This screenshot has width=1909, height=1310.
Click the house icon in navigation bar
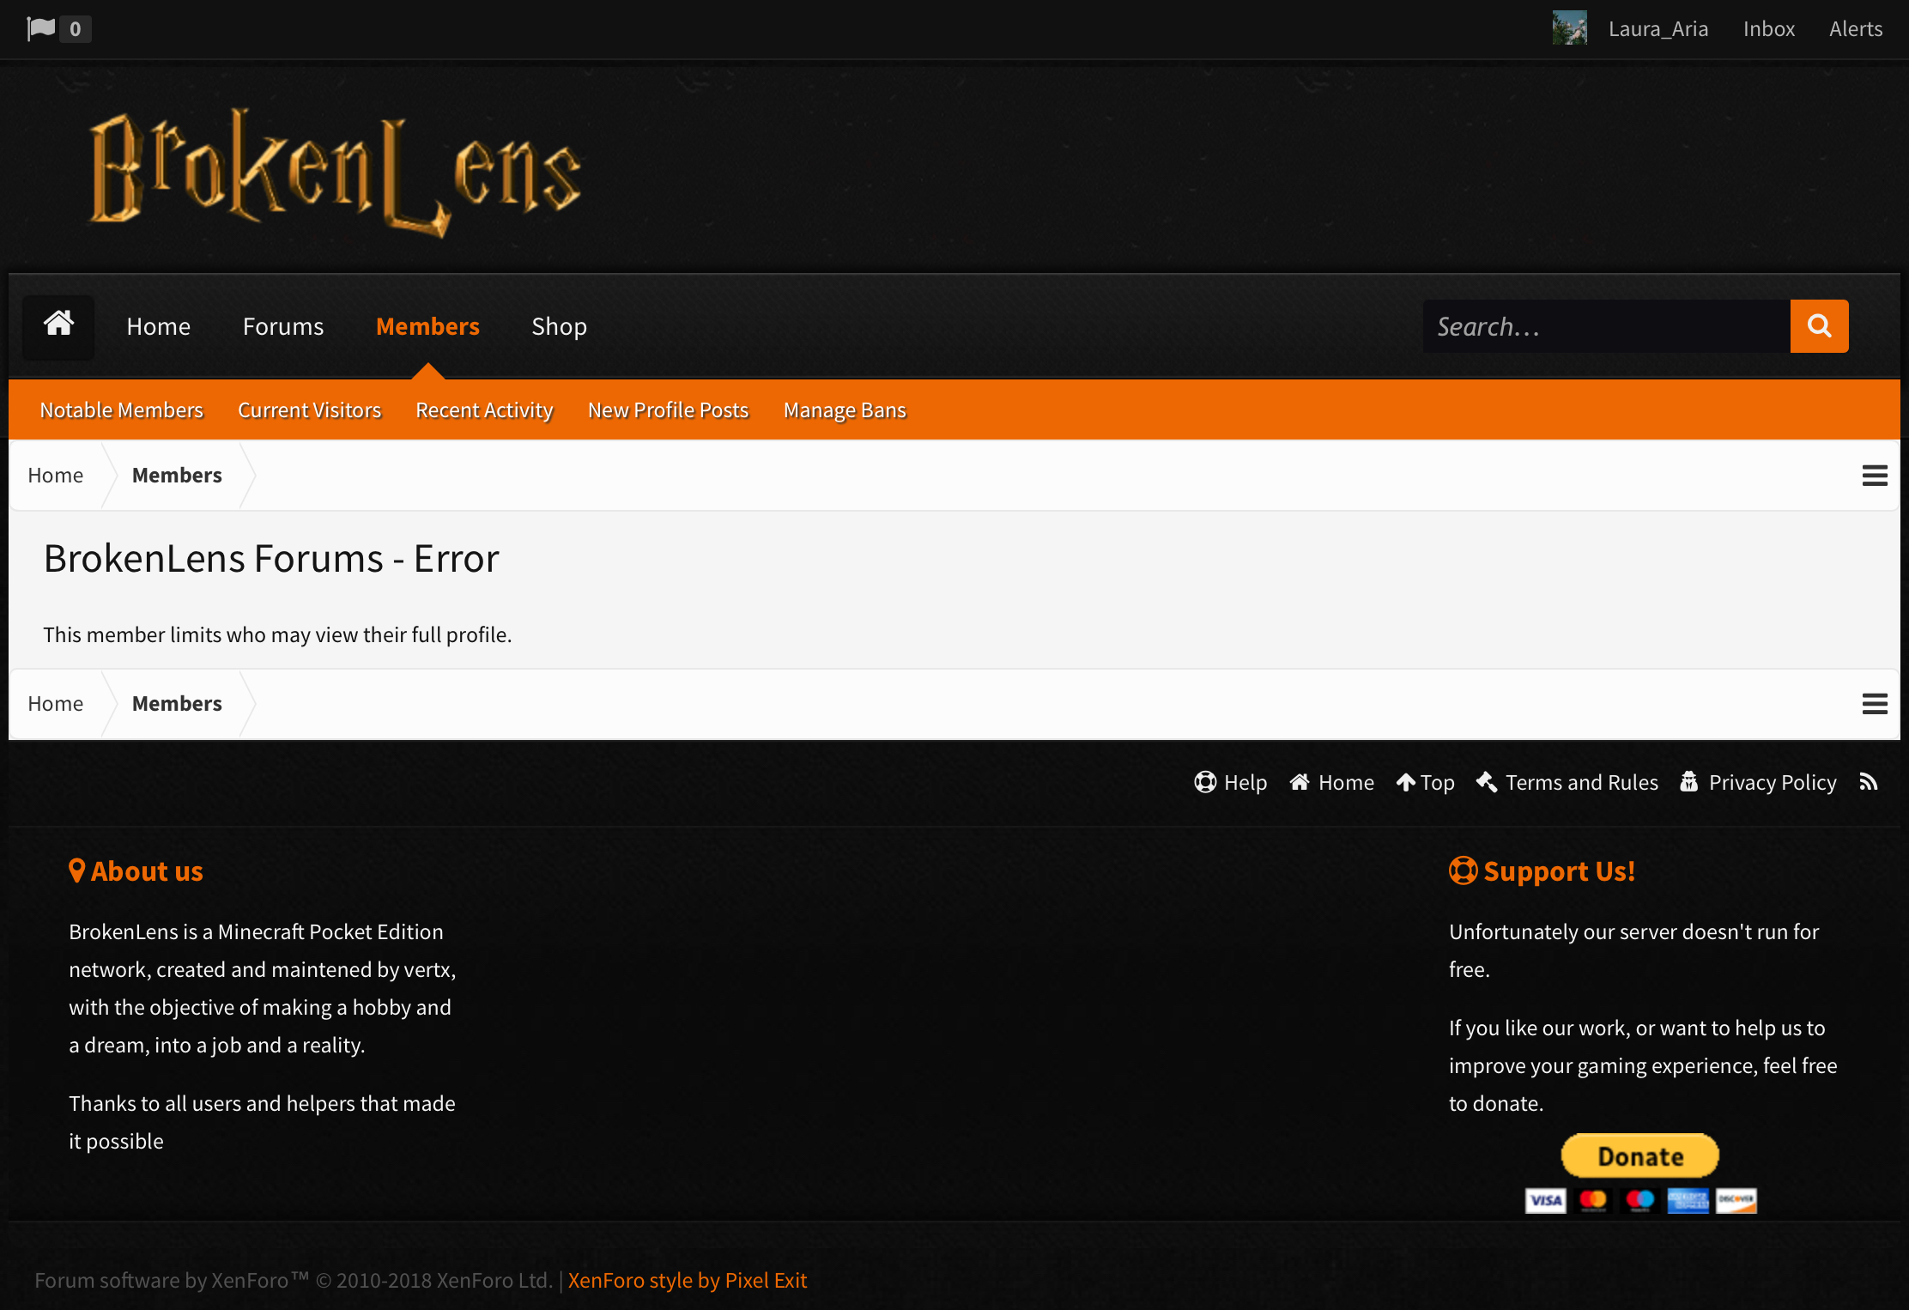(58, 326)
